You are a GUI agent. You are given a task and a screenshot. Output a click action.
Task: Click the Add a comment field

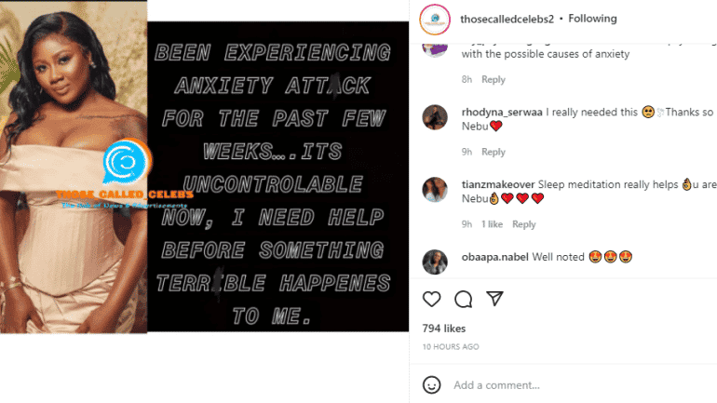point(581,385)
